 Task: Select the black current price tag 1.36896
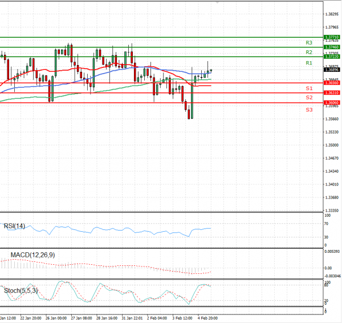click(x=332, y=70)
